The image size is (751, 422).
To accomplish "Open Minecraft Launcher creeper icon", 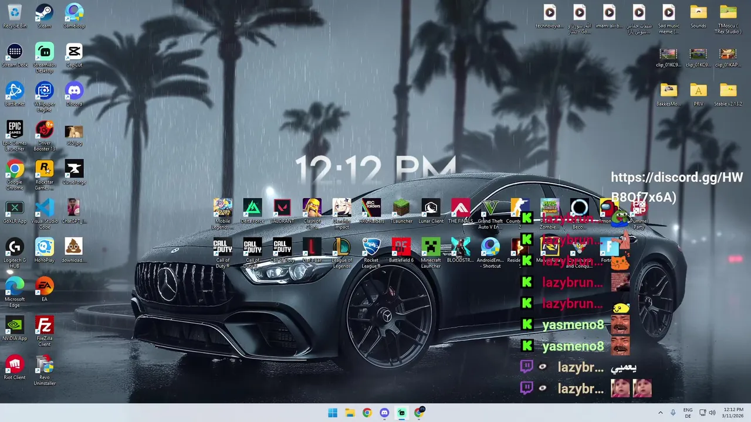I will 431,253.
